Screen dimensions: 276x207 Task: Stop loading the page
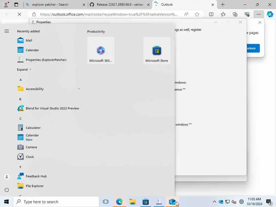(19, 14)
